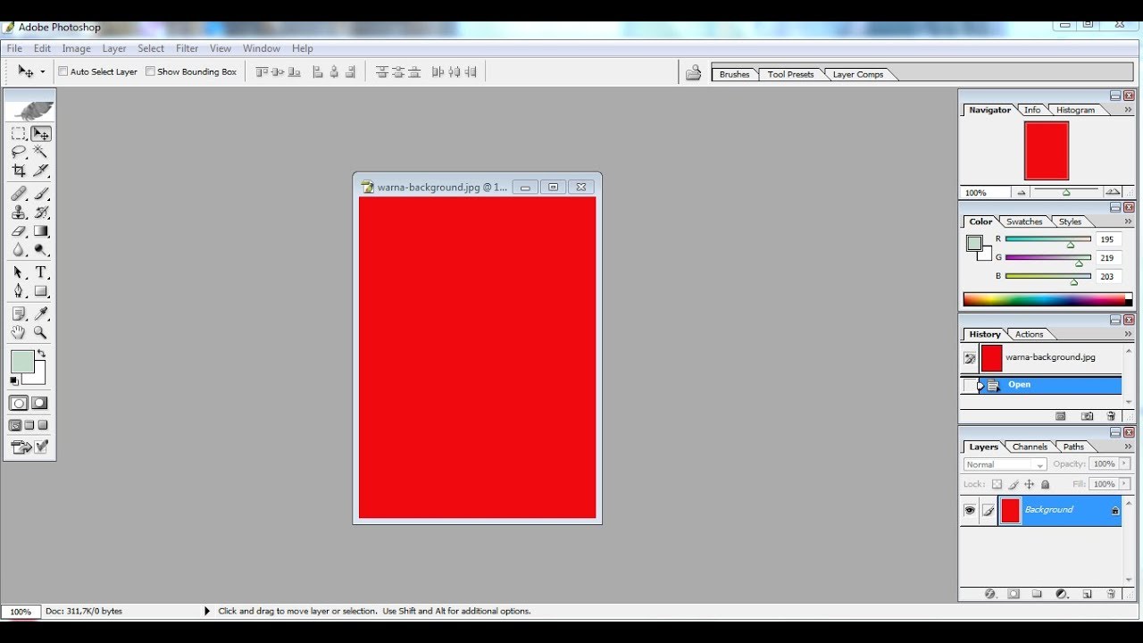Select the Type tool

41,272
